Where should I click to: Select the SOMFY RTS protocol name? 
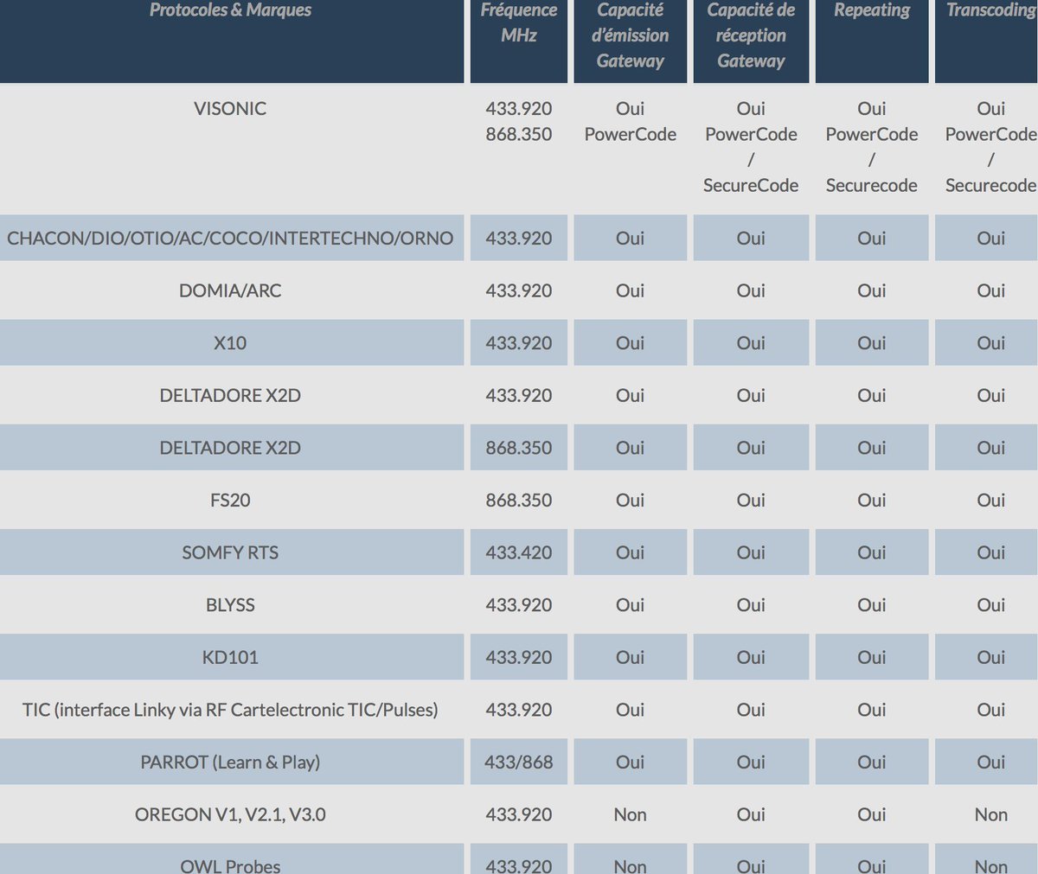[230, 552]
